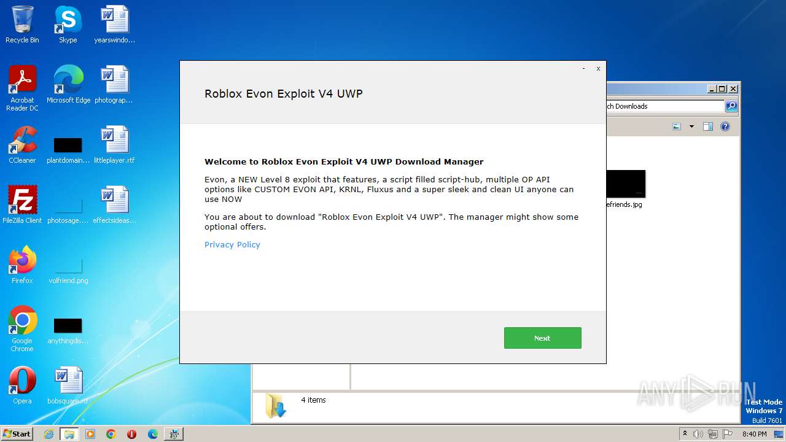The width and height of the screenshot is (786, 442).
Task: Open the bobsquare.rtf desktop document
Action: [68, 386]
